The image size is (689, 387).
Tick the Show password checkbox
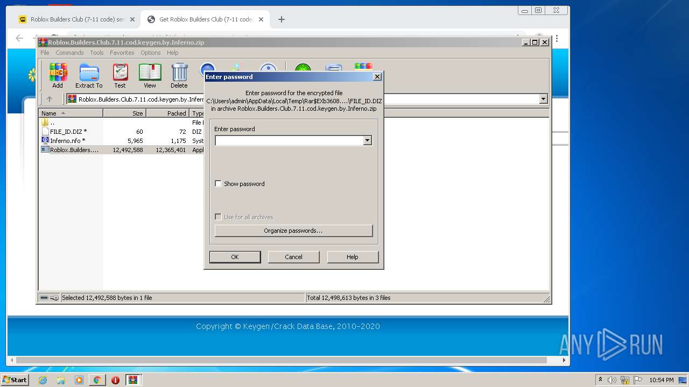pyautogui.click(x=218, y=184)
